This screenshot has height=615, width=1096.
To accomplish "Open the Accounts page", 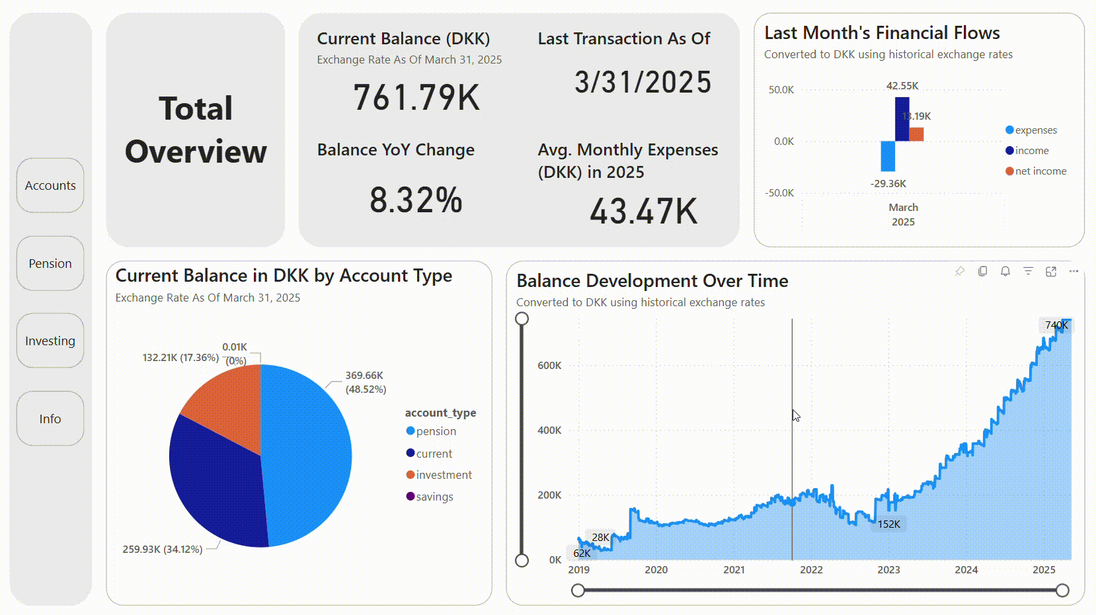I will (x=50, y=185).
